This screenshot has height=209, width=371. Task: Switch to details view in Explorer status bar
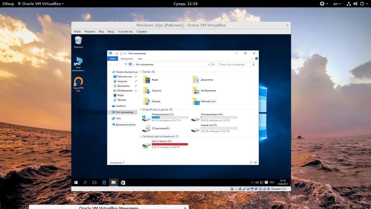251,163
